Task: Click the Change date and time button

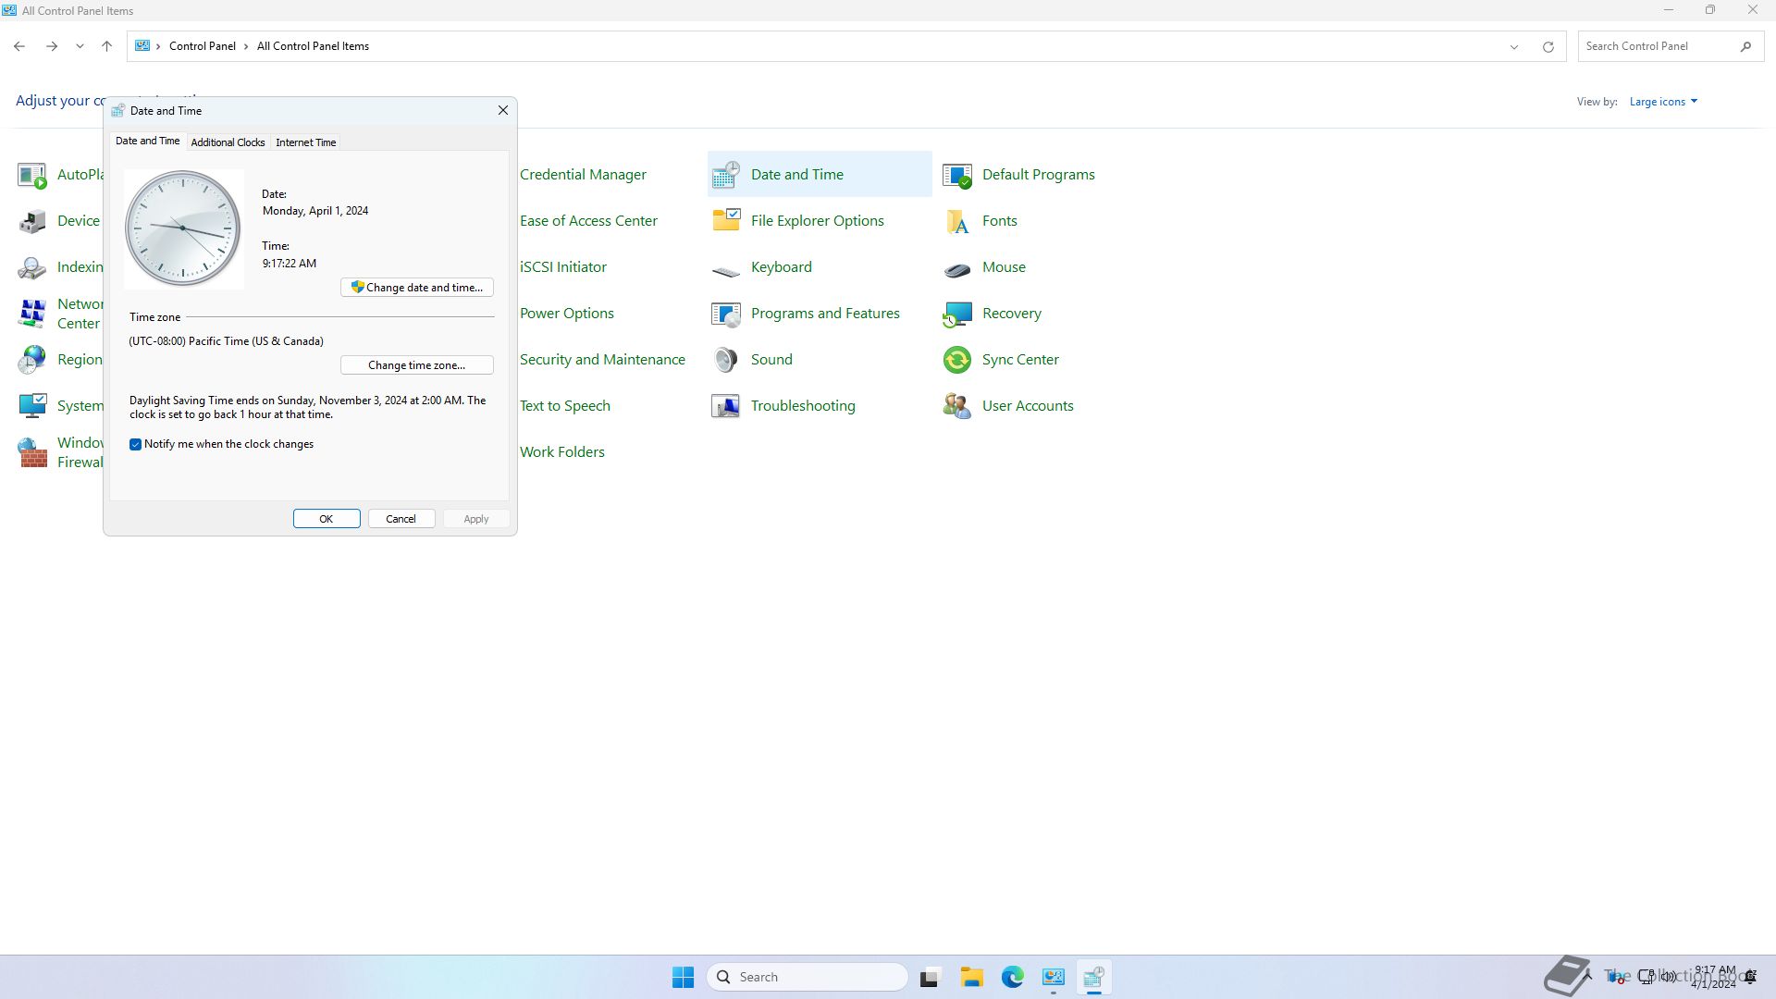Action: (417, 288)
